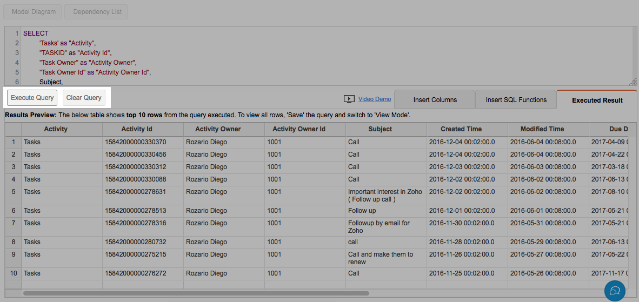Select the Executed Result tab
639x302 pixels.
pos(597,100)
